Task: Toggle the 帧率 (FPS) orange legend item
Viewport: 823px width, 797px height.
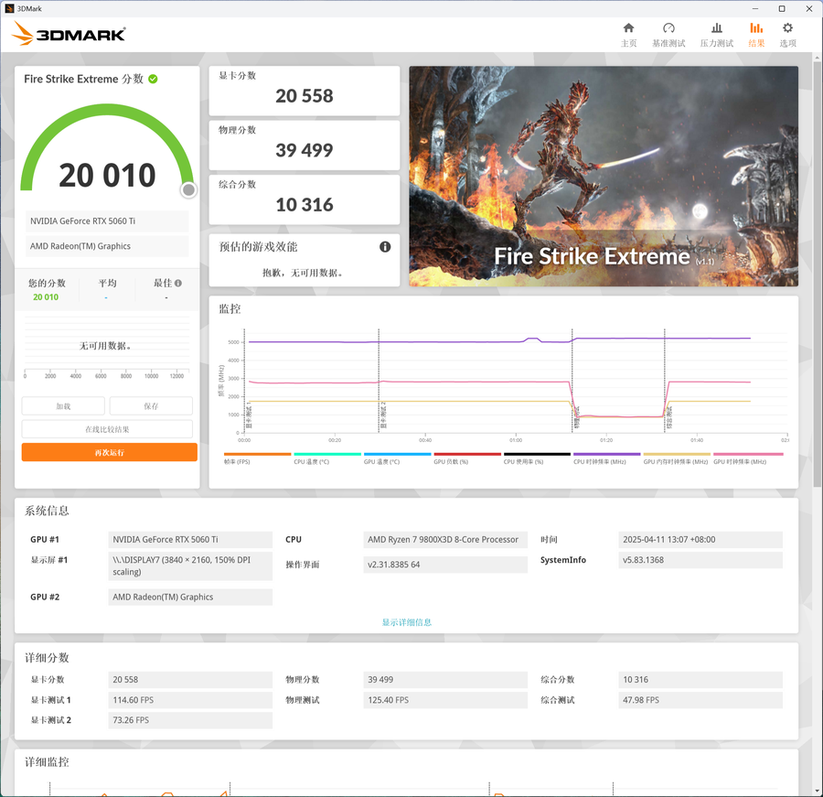Action: pos(257,458)
